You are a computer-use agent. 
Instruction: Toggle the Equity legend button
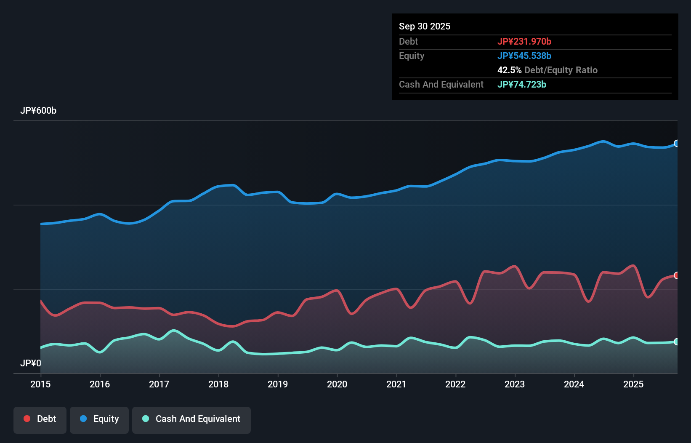[x=99, y=420]
